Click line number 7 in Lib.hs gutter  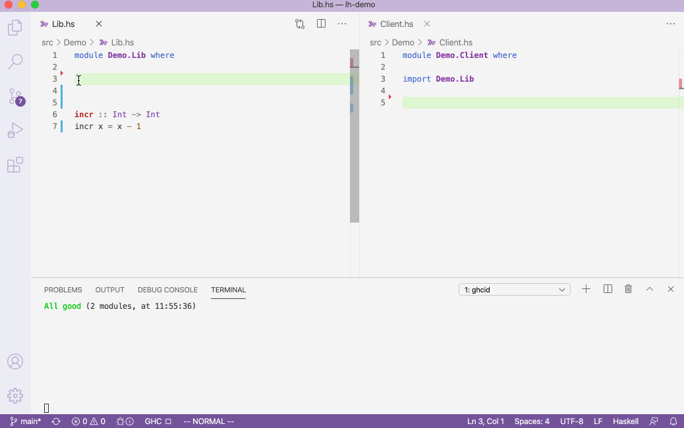55,126
